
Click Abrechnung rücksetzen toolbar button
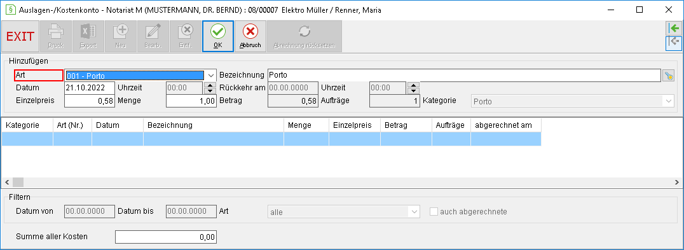304,37
